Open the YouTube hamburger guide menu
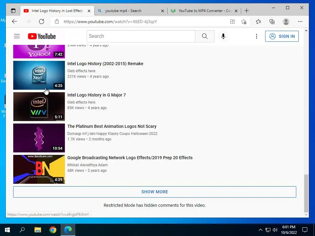This screenshot has height=236, width=315. 17,36
